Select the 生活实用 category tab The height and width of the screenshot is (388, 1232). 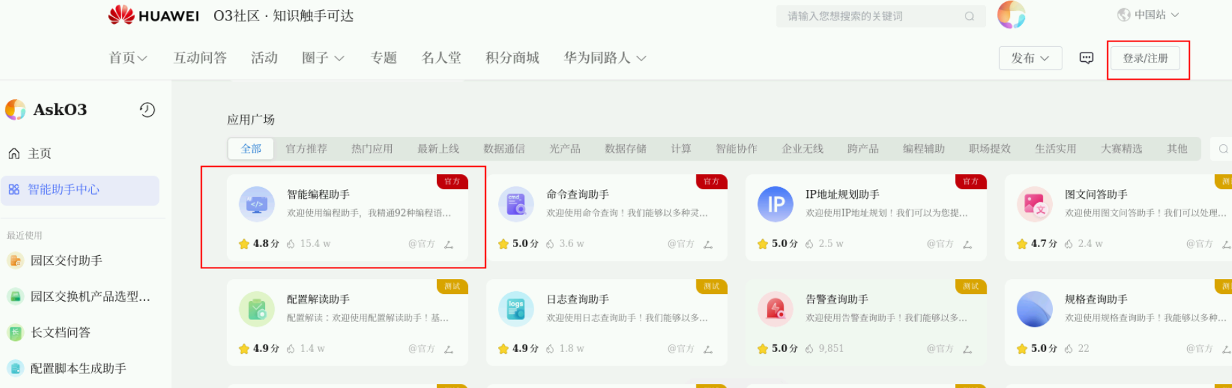[x=1056, y=148]
